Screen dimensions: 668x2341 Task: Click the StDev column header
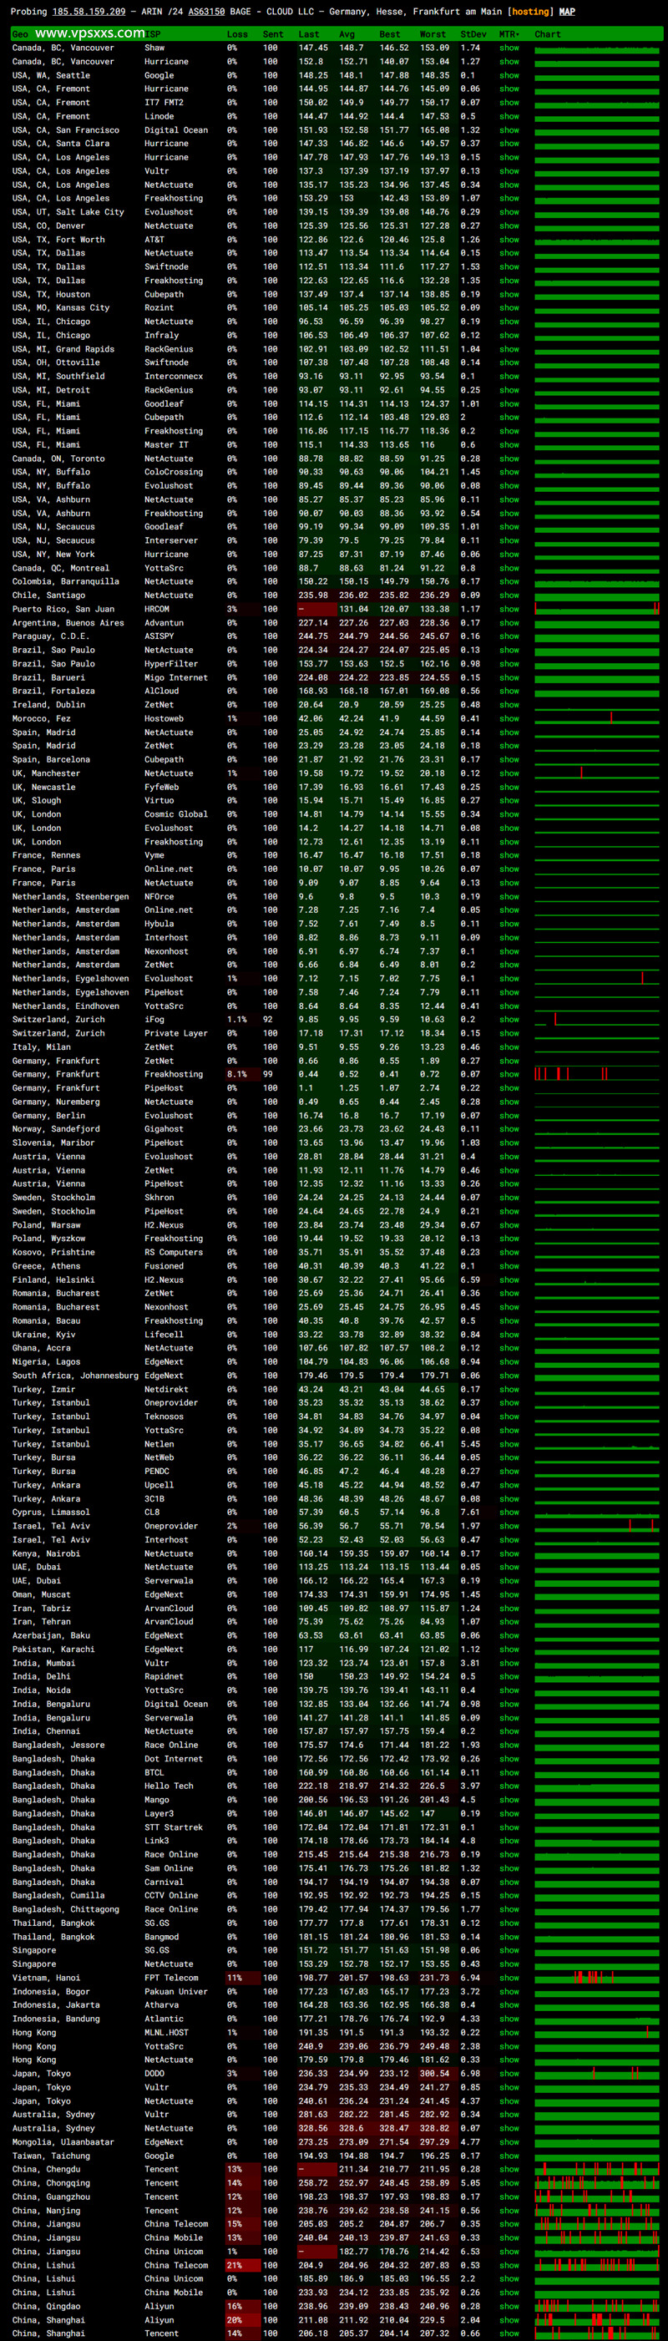point(473,34)
